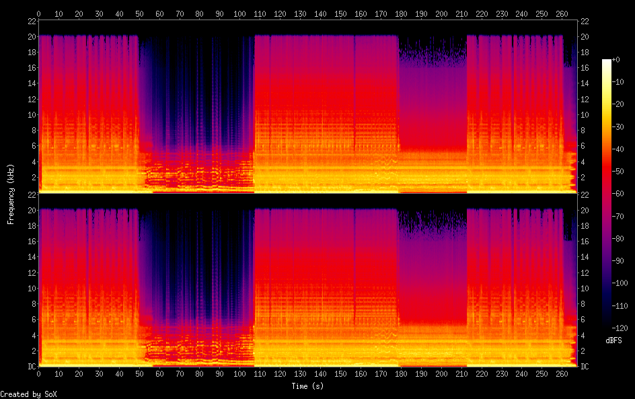Click the "-60" color scale value
The image size is (635, 399).
(618, 194)
